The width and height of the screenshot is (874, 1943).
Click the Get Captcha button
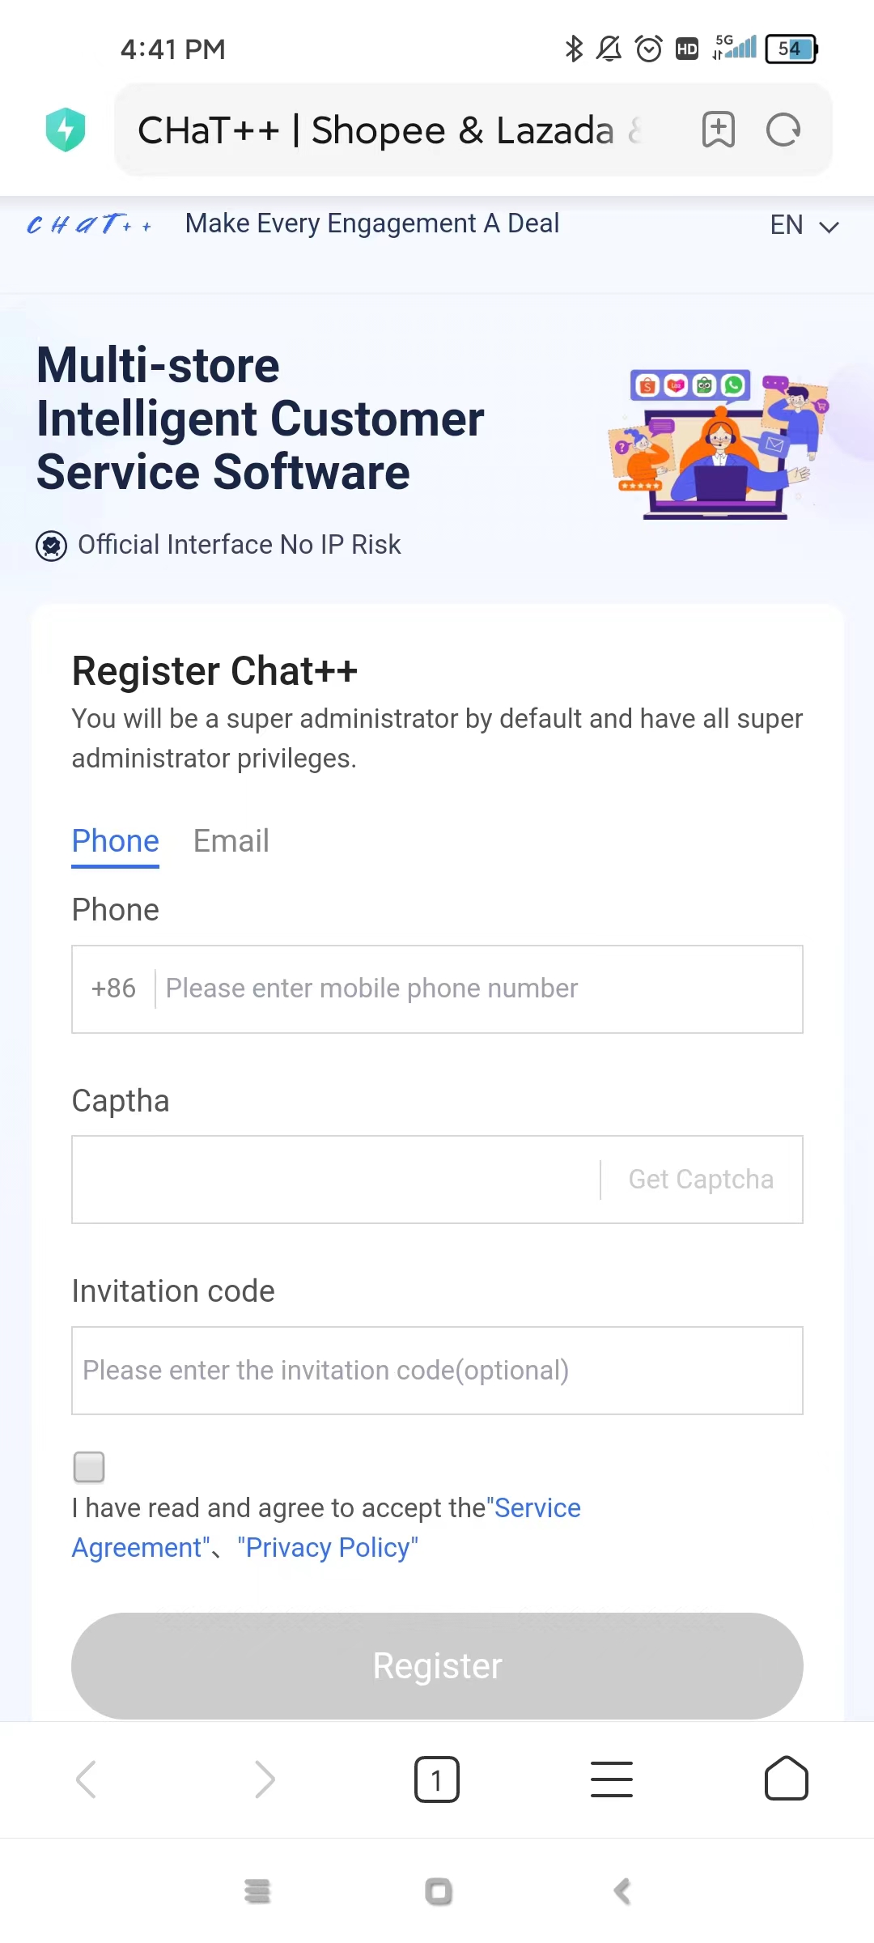(x=700, y=1180)
